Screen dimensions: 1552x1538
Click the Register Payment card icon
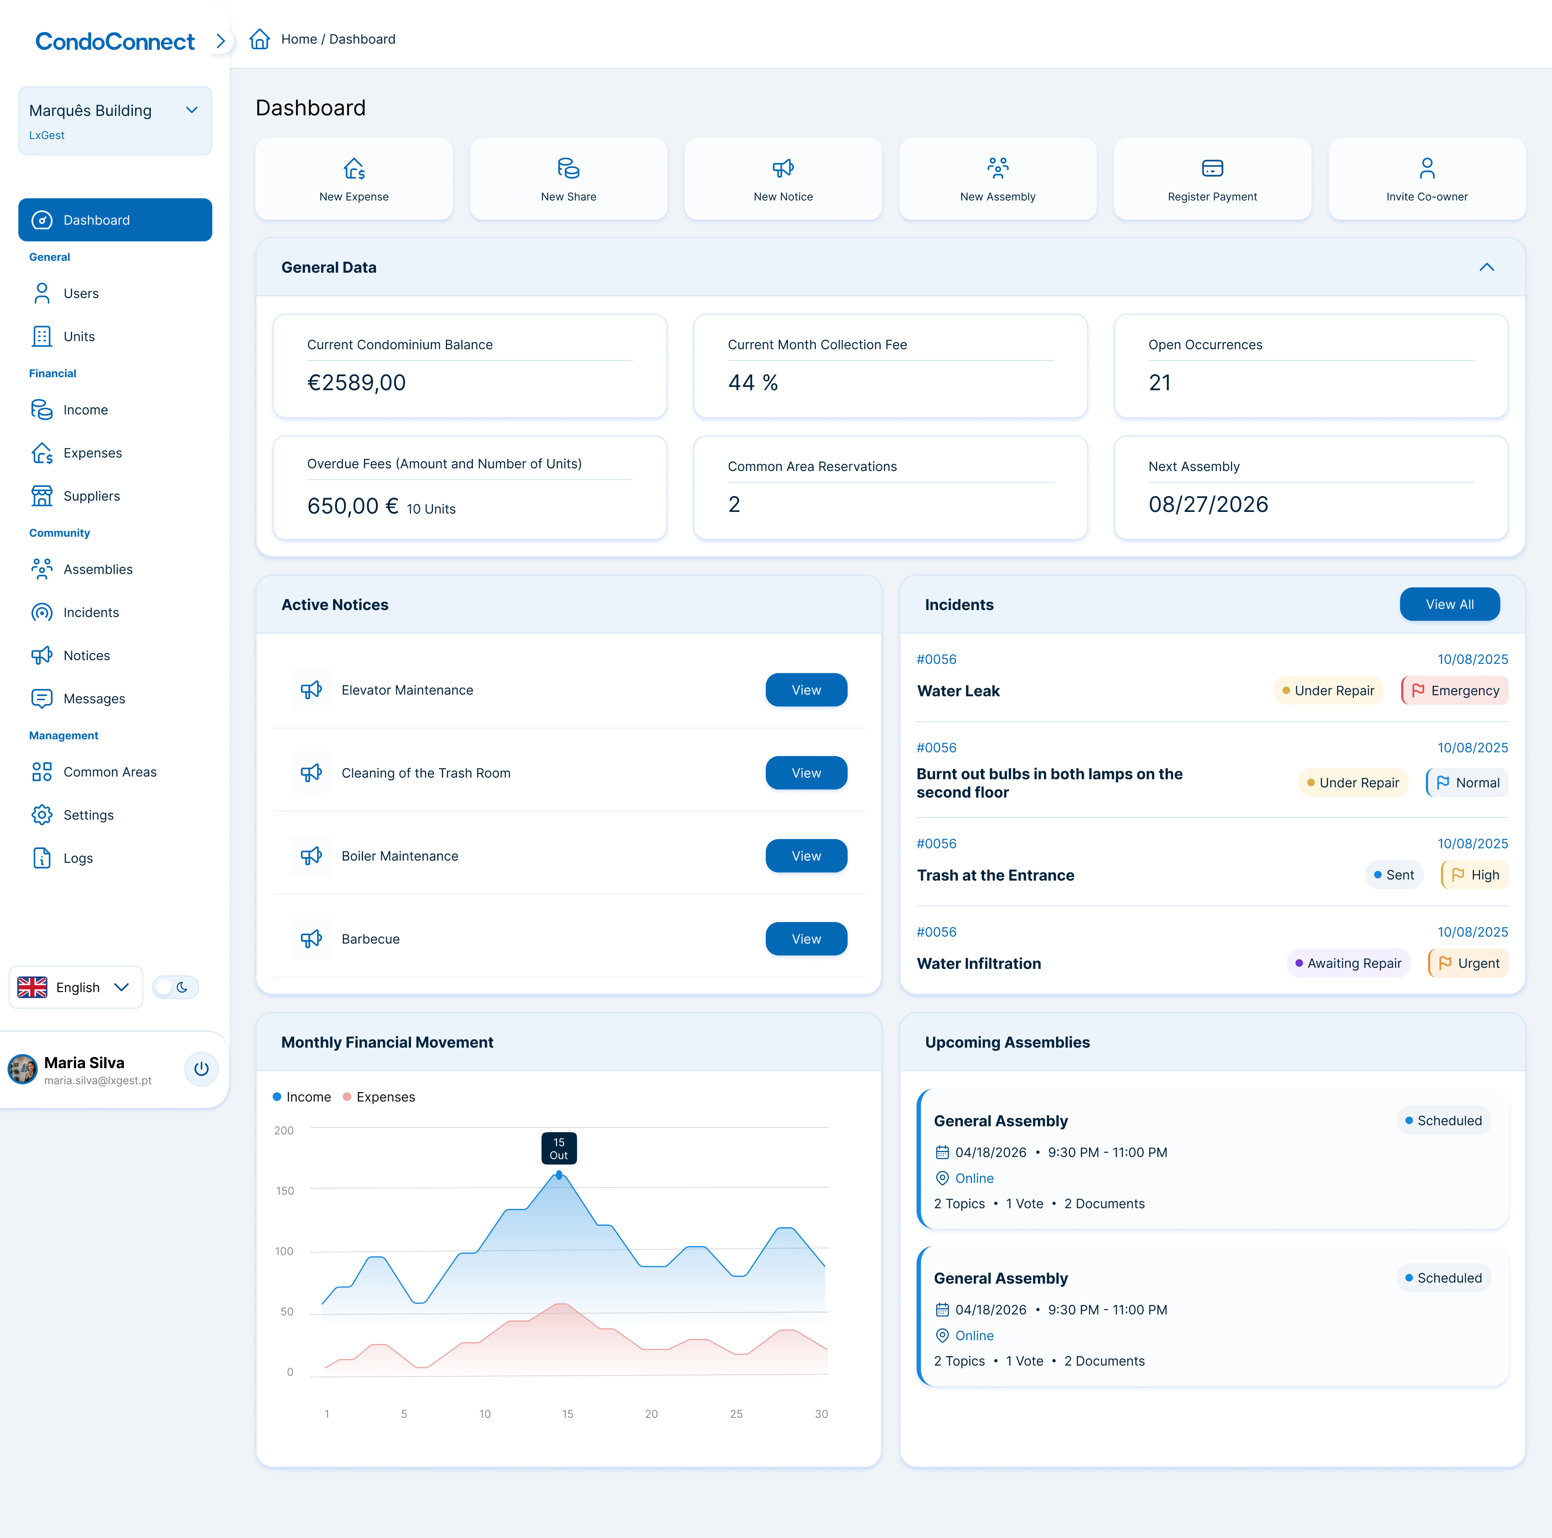1212,168
